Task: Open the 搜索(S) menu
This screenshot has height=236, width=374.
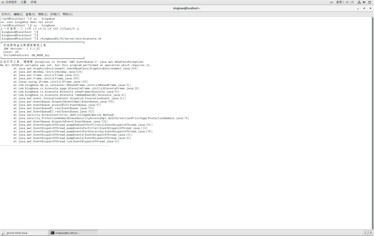Action: tap(43, 14)
